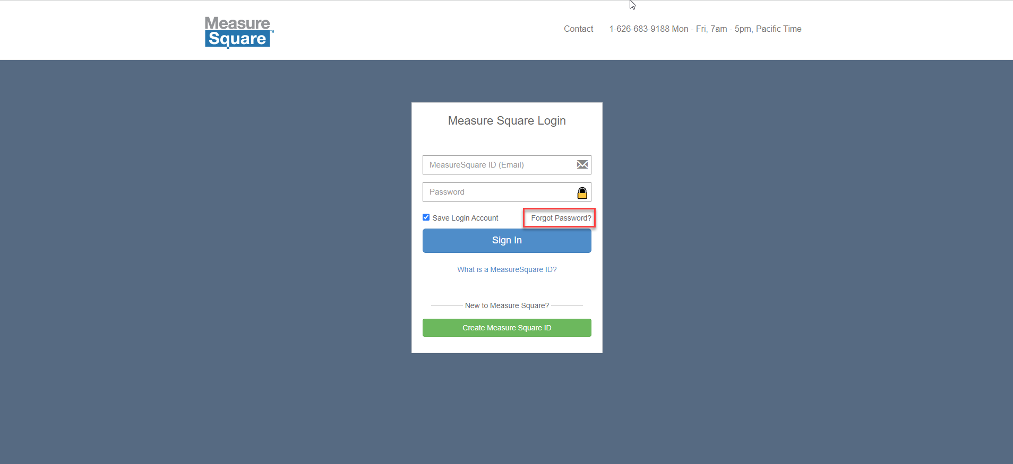Uncheck Save Login Account checkbox
The height and width of the screenshot is (464, 1013).
point(426,217)
